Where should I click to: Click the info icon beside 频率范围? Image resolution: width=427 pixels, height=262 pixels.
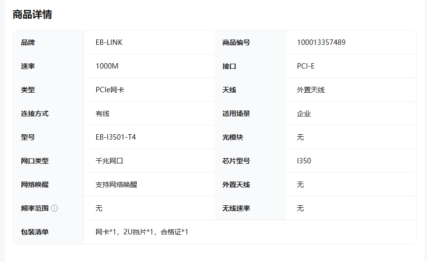pyautogui.click(x=54, y=208)
